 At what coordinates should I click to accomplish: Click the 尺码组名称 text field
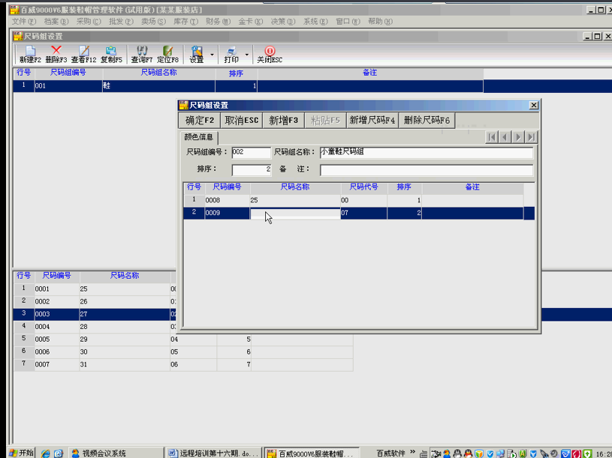(426, 152)
